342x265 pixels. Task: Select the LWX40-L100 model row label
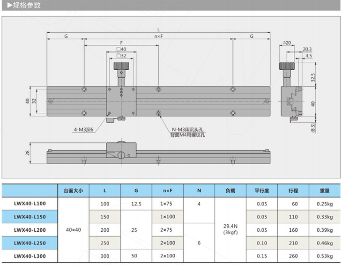(x=29, y=204)
